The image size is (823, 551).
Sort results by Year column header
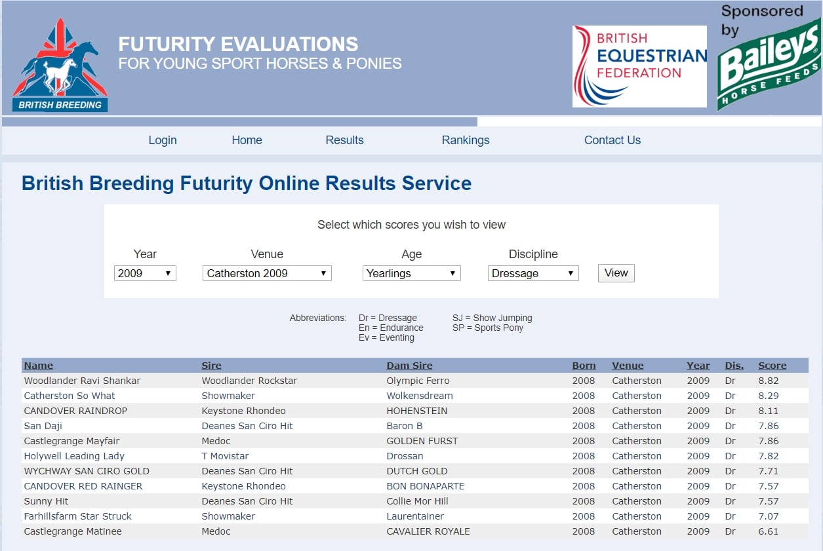coord(698,366)
